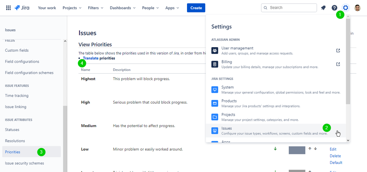367x172 pixels.
Task: Click the Jira logo
Action: (x=22, y=8)
